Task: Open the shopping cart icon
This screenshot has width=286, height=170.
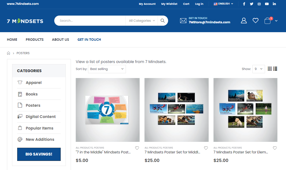Action: (268, 21)
